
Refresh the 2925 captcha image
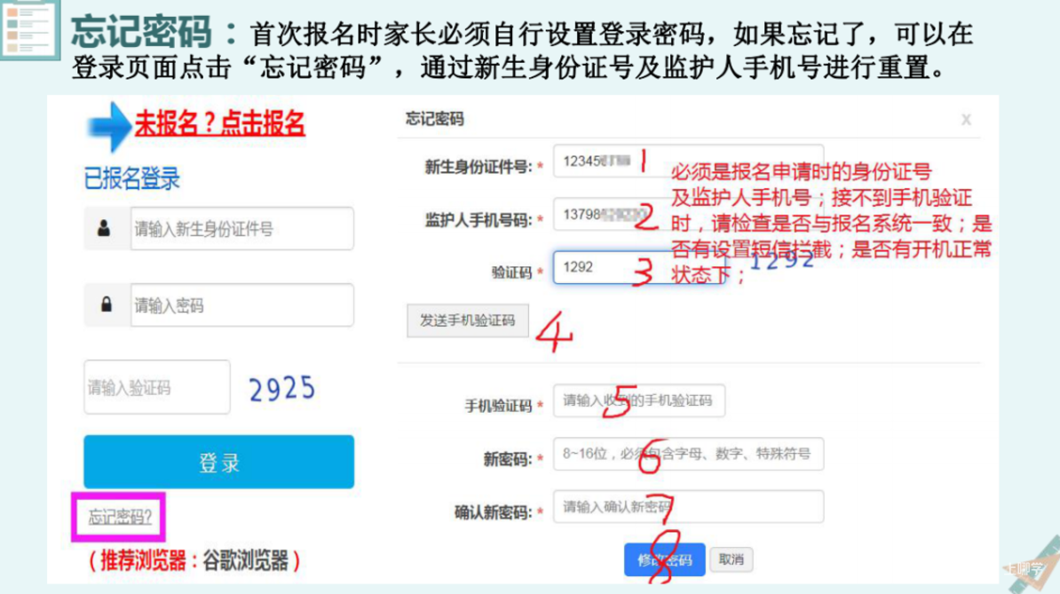coord(282,389)
